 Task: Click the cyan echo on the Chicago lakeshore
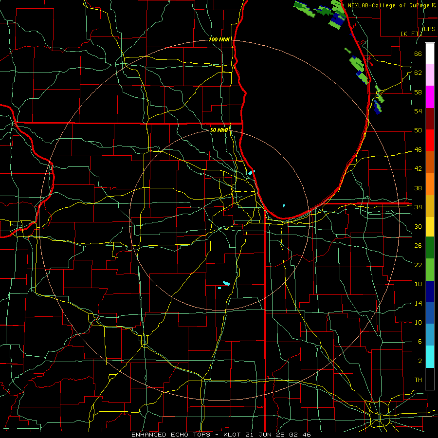point(252,173)
